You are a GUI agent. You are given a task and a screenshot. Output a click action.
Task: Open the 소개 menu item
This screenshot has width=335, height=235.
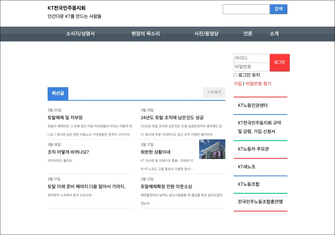[x=274, y=34]
